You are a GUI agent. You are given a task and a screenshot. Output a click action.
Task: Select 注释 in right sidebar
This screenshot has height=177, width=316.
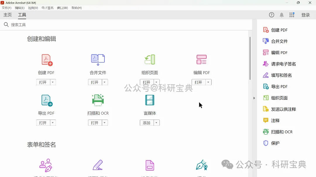click(x=271, y=120)
